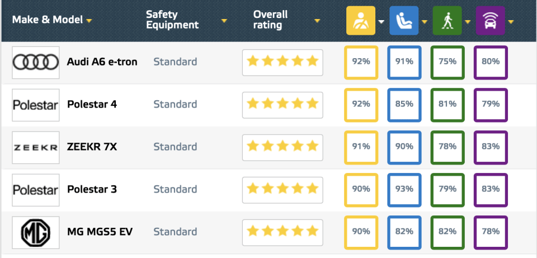Viewport: 537px width, 258px height.
Task: Click the Audi four-rings logo
Action: (36, 62)
